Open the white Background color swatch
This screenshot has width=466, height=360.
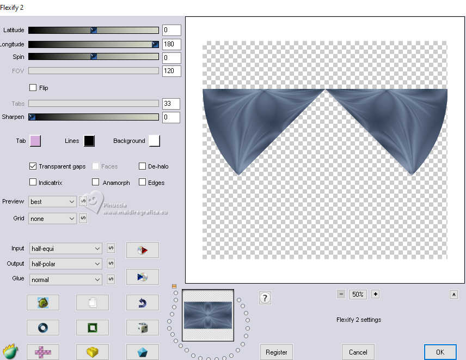pyautogui.click(x=154, y=141)
